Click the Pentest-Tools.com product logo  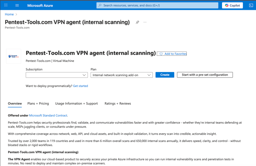[13, 56]
